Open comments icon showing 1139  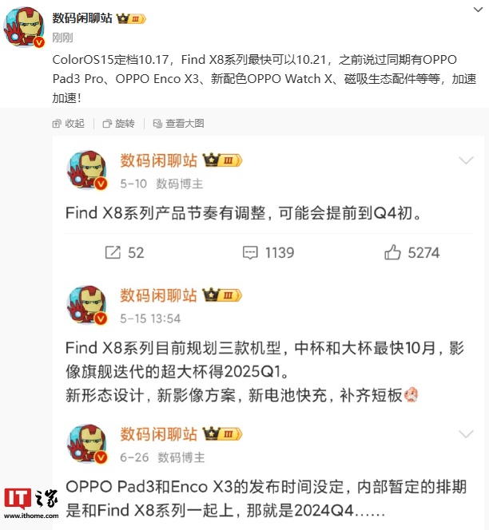(x=268, y=253)
